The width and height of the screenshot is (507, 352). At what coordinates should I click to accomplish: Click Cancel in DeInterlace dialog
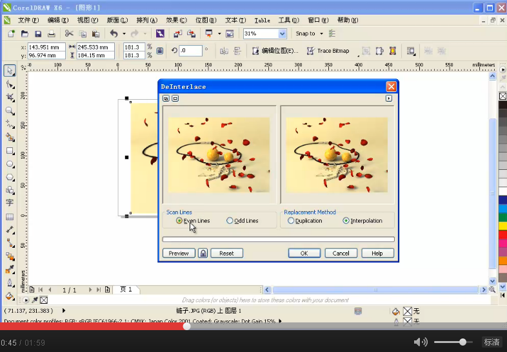tap(341, 254)
